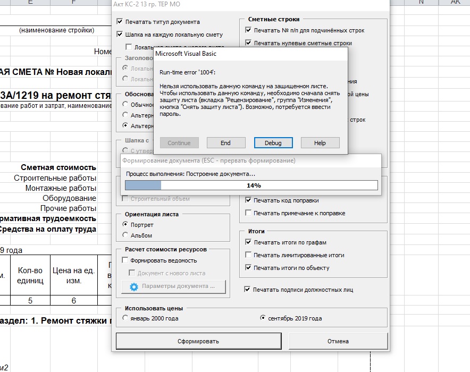470x372 pixels.
Task: Click the Средства на оплату труда cell
Action: click(x=47, y=229)
